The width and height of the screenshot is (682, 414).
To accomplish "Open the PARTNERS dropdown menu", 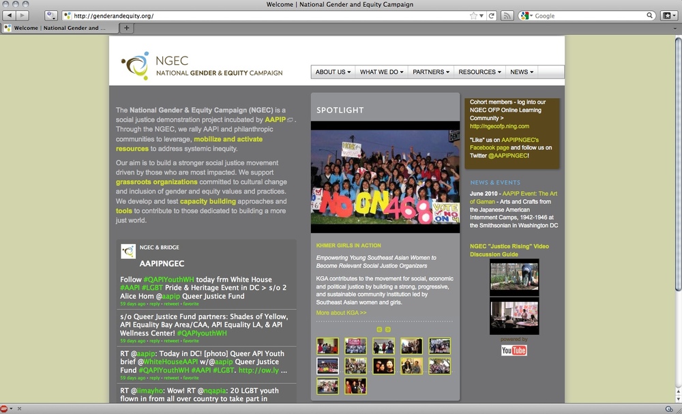I will pos(431,72).
